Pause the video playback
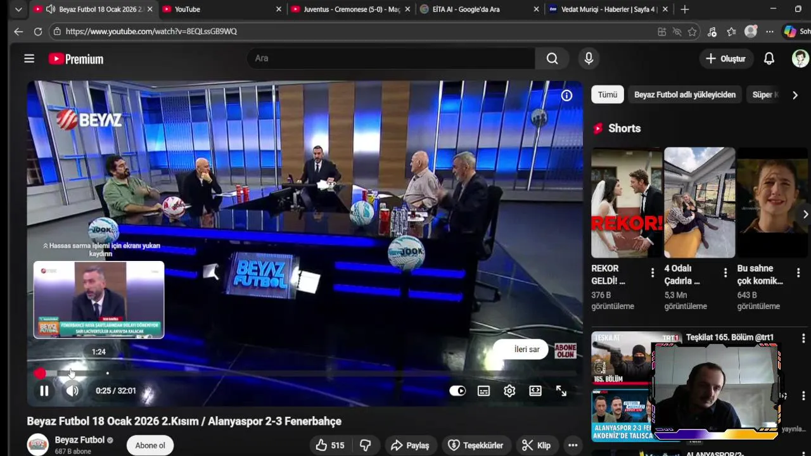This screenshot has height=456, width=811. [x=44, y=391]
